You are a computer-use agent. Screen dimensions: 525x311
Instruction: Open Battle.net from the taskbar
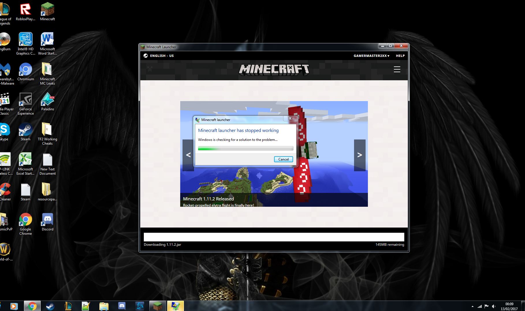tap(140, 306)
